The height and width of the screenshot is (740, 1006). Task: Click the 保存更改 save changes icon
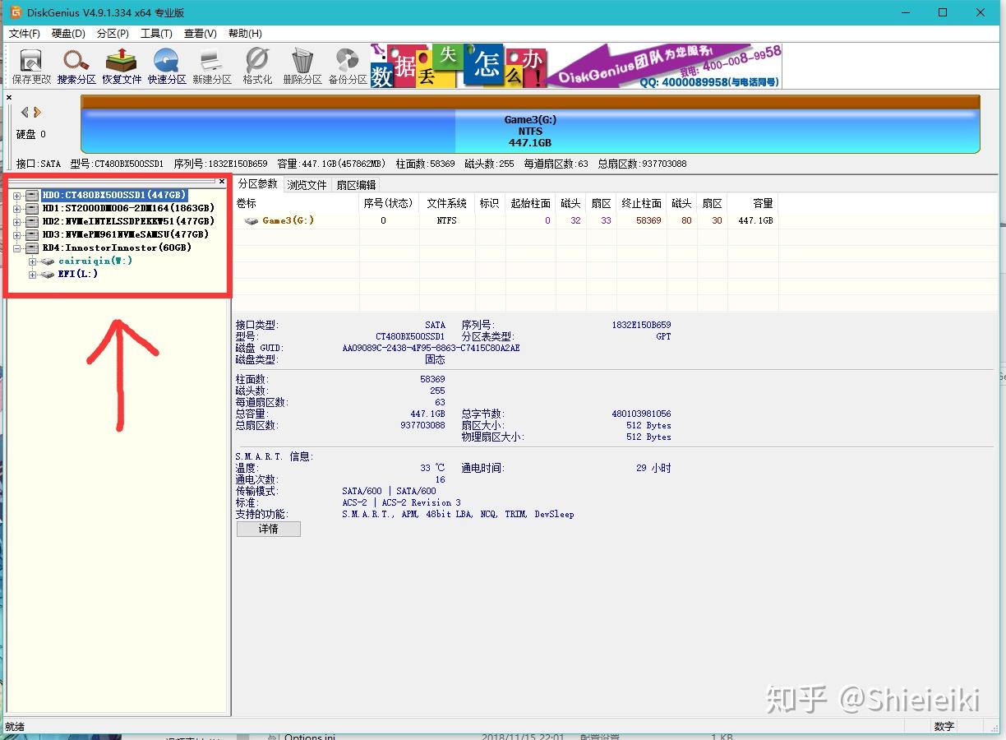click(30, 66)
